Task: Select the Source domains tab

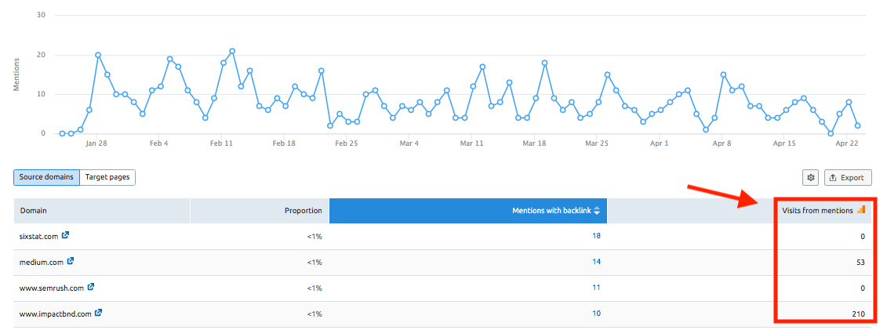Action: tap(46, 177)
